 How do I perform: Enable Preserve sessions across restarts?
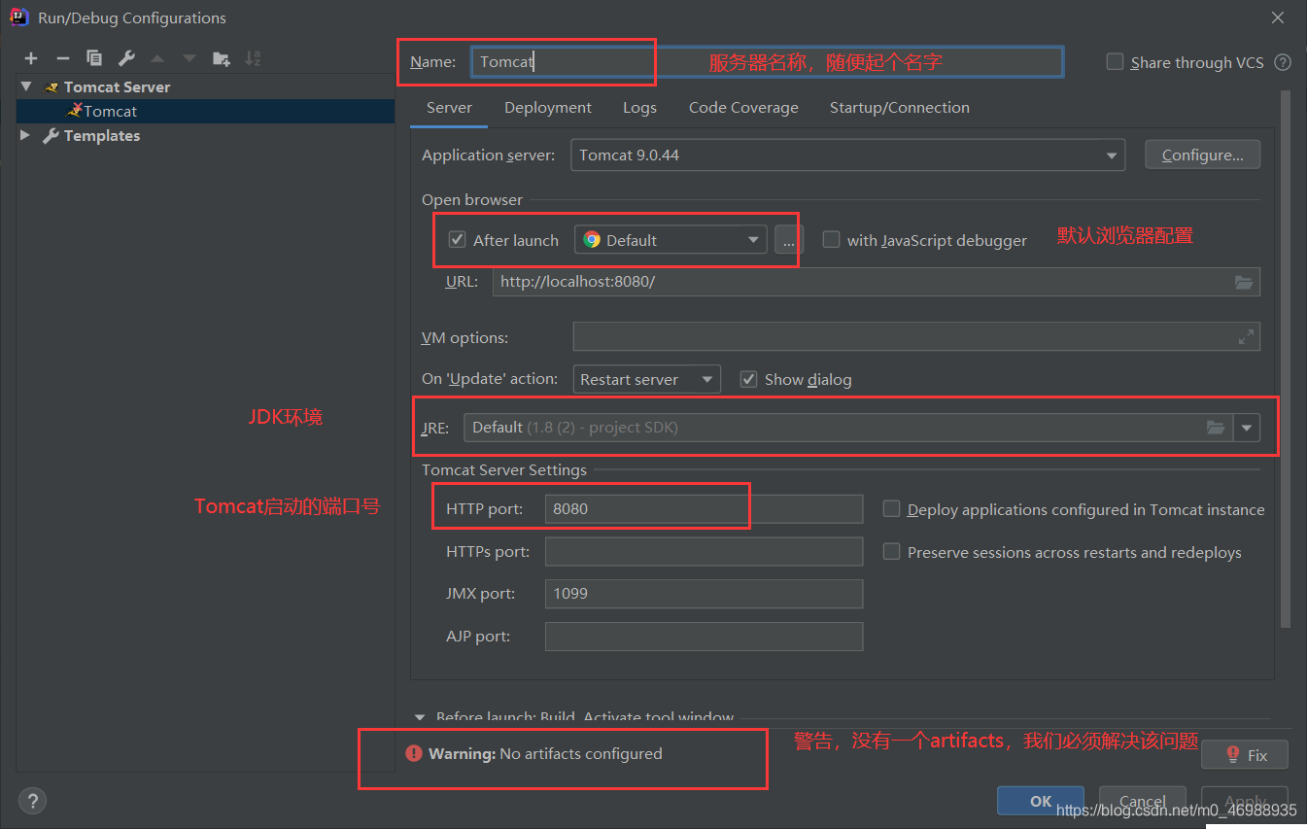click(891, 552)
